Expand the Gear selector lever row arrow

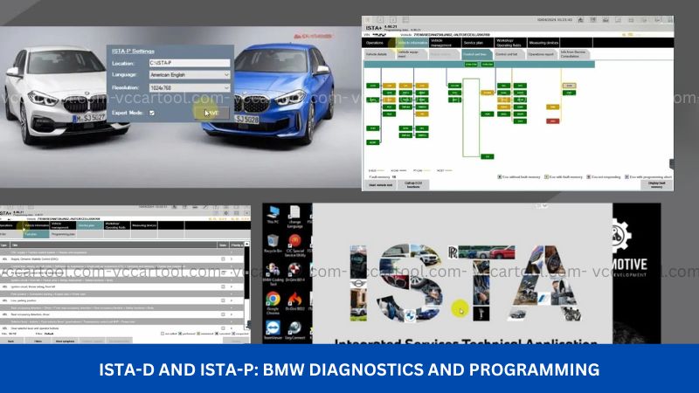[x=232, y=328]
